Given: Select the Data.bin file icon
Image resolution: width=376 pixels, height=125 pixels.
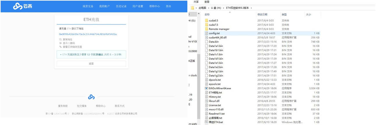Looking at the screenshot, I should (206, 42).
